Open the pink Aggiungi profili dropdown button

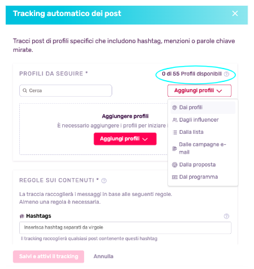point(125,139)
